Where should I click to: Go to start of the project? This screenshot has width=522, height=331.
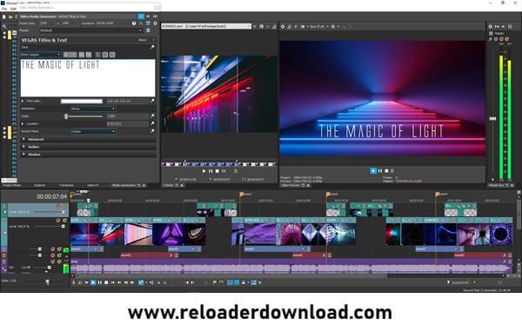[x=113, y=282]
